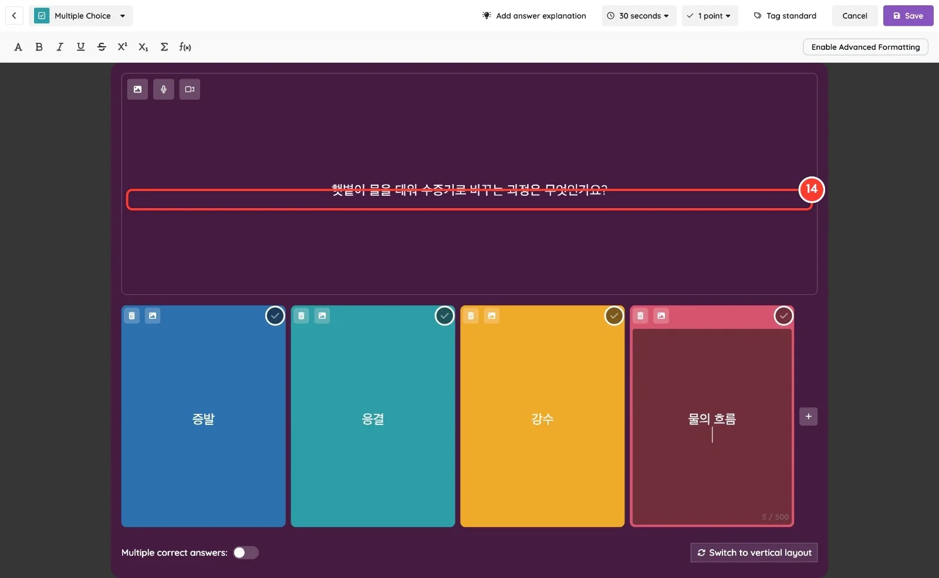Apply italic formatting

point(60,47)
